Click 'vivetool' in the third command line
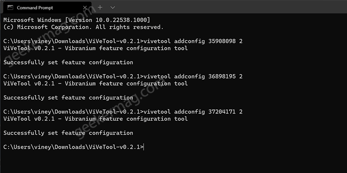347x173 pixels. [157, 112]
